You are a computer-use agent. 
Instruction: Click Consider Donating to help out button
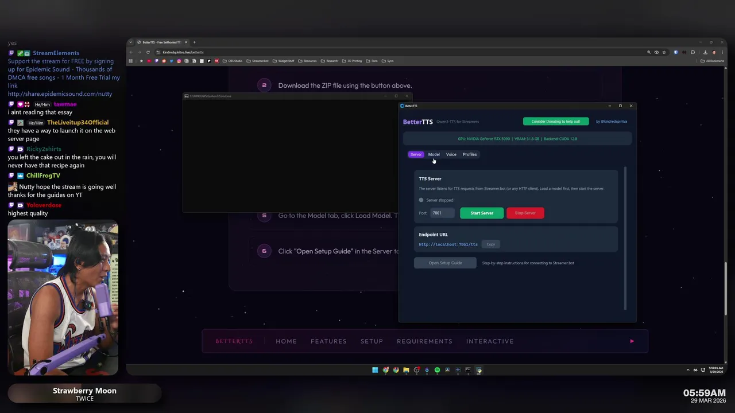pos(556,122)
